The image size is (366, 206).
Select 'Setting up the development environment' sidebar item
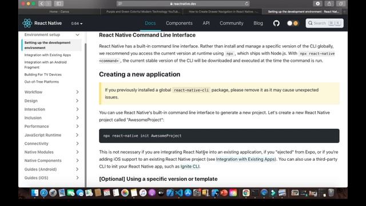(x=52, y=45)
